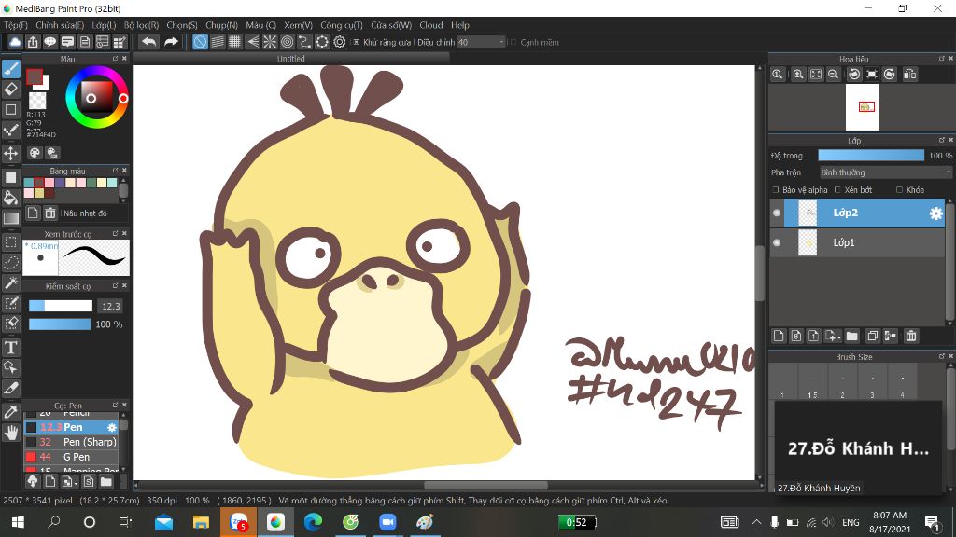
Task: Delete the selected layer with trash icon
Action: [x=911, y=336]
